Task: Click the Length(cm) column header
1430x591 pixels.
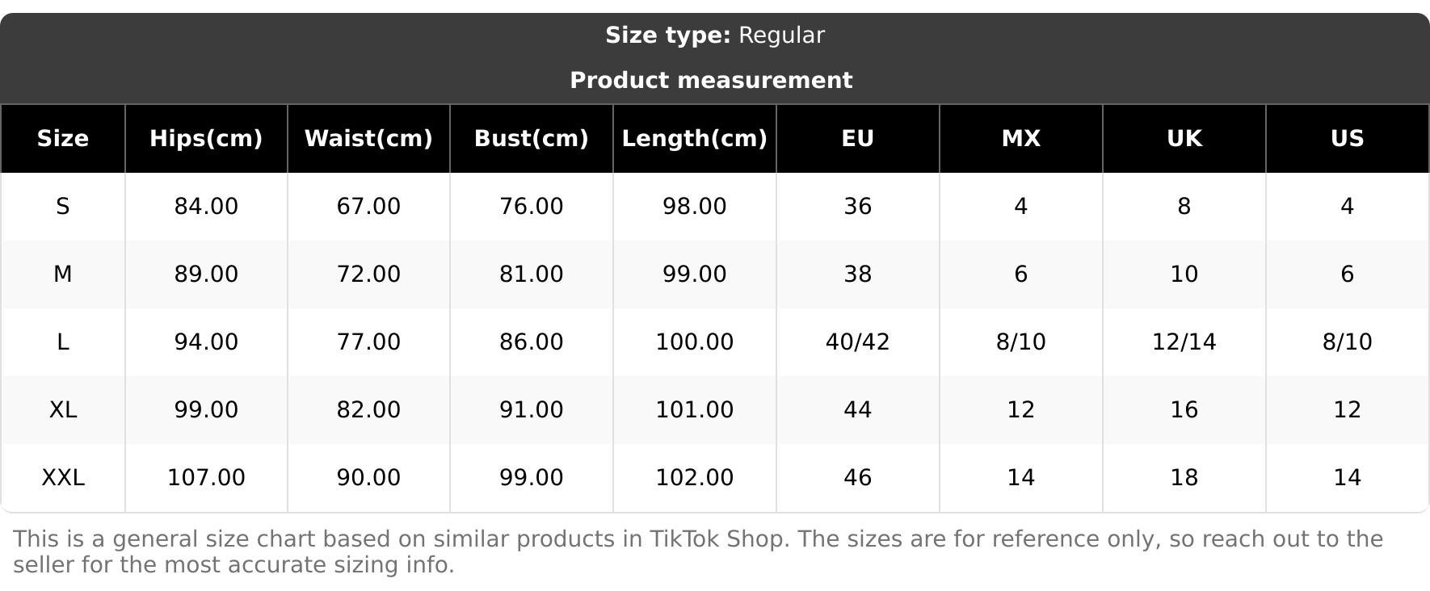Action: [x=694, y=139]
